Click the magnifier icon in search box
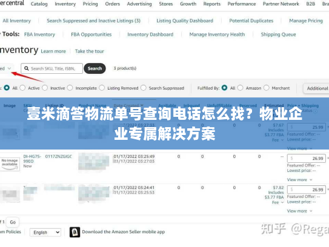329x247 pixels. 27,68
